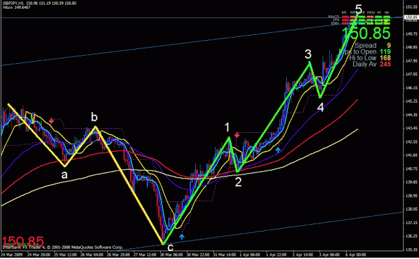Click the 6 Apr 00:00 time axis label
The image size is (419, 259).
pyautogui.click(x=356, y=255)
